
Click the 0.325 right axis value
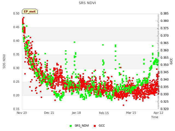click(165, 102)
